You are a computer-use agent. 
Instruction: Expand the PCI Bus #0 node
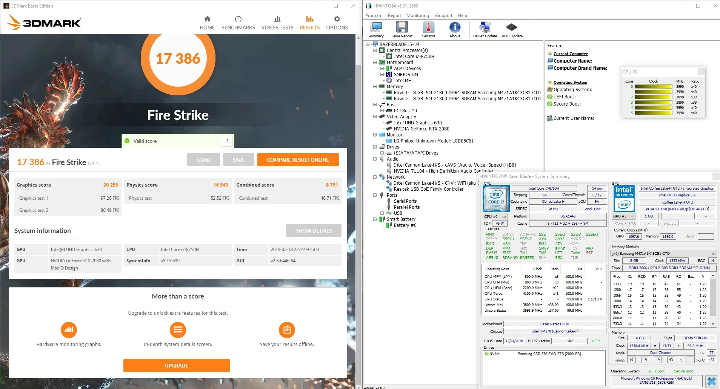(x=382, y=111)
